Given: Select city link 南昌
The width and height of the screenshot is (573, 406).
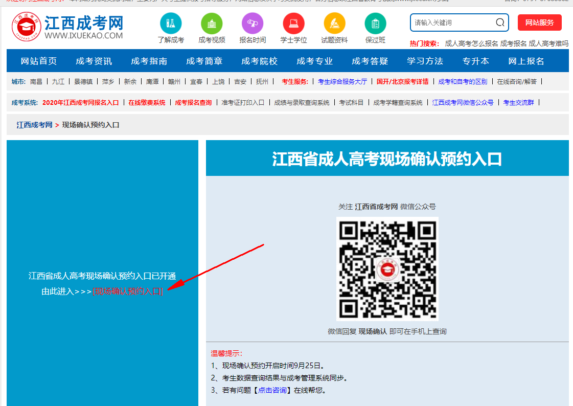Looking at the screenshot, I should tap(36, 81).
